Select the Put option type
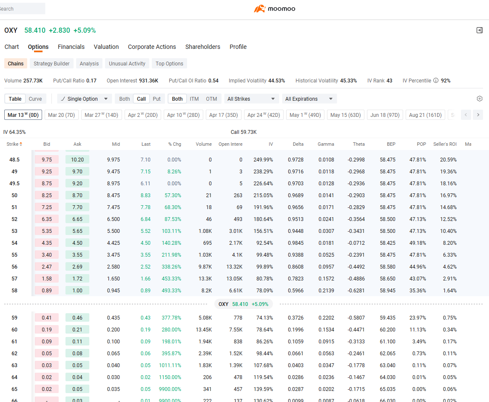 [x=156, y=99]
